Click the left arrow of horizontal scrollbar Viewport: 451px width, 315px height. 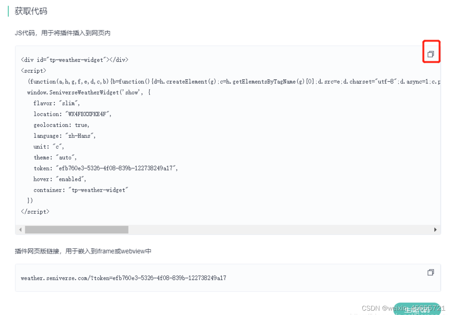20,230
